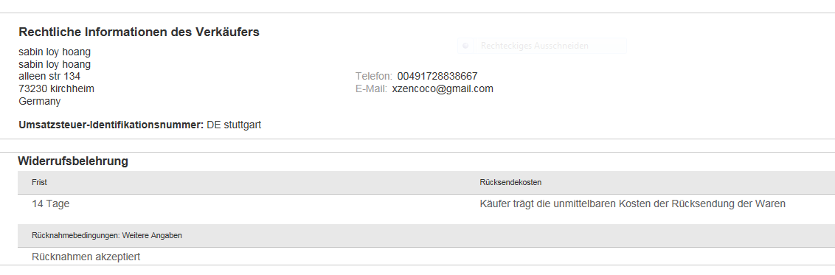This screenshot has width=835, height=275.
Task: Click the Telefon: label
Action: click(374, 76)
